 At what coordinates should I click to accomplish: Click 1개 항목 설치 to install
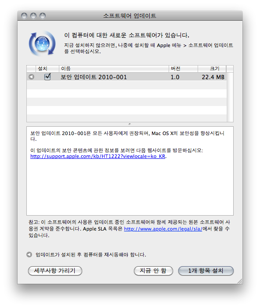click(206, 271)
